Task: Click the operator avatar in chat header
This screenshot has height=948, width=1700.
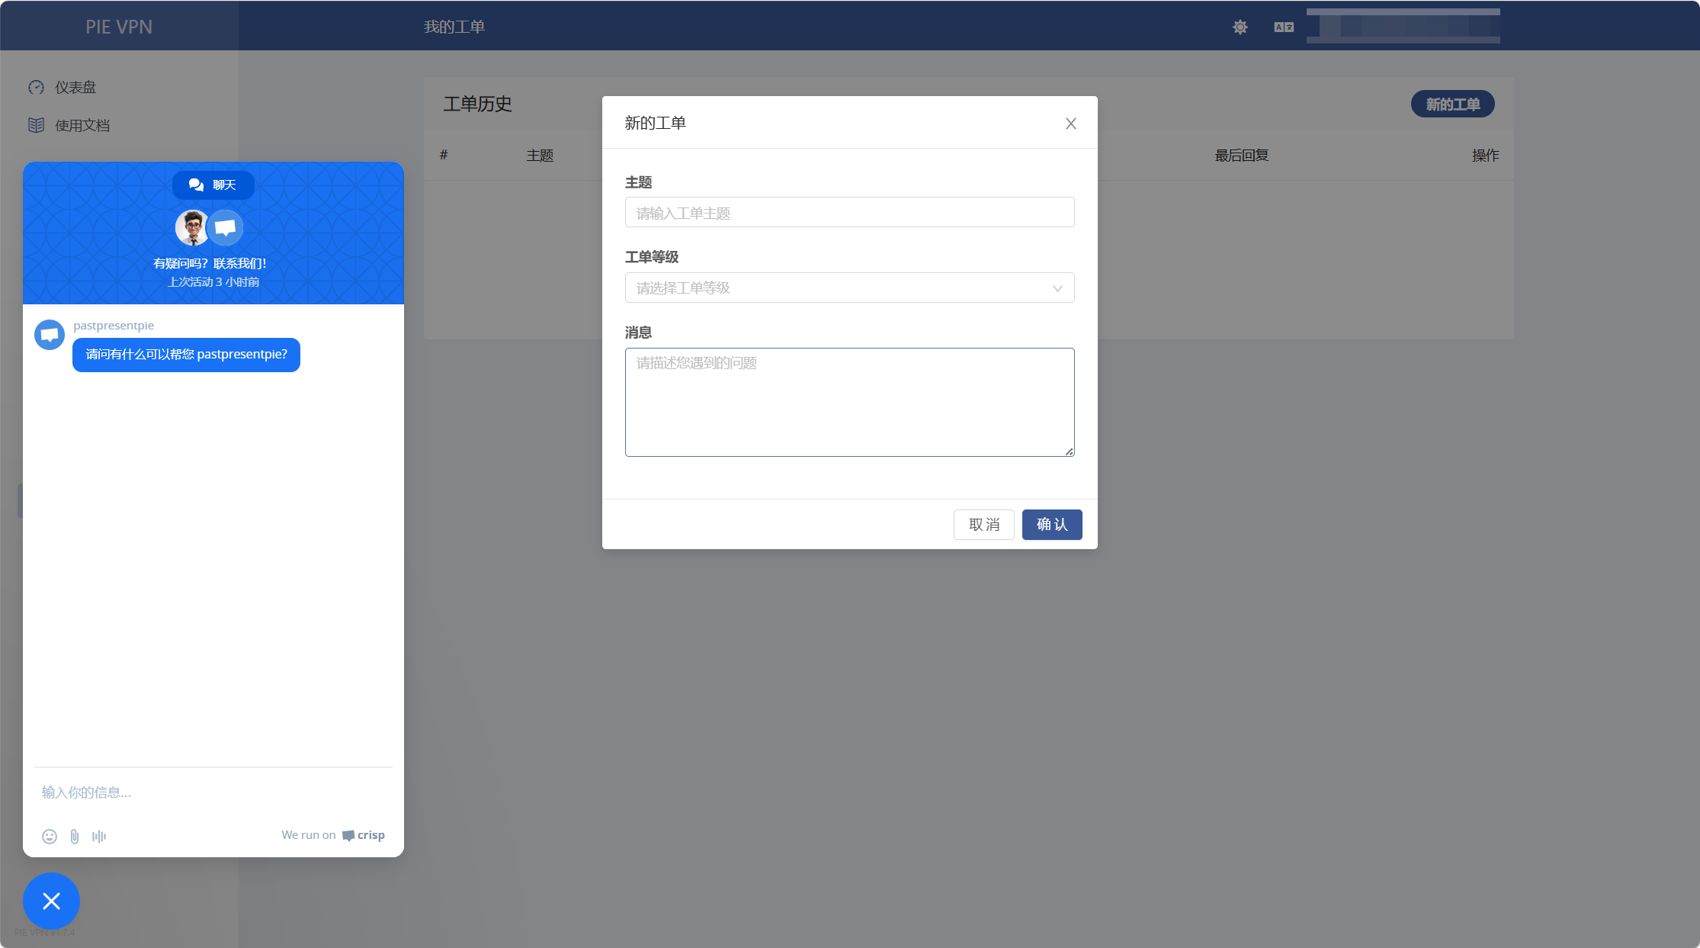Action: tap(192, 227)
